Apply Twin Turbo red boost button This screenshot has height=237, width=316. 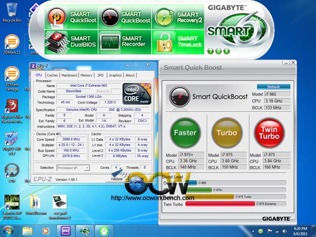pyautogui.click(x=269, y=133)
